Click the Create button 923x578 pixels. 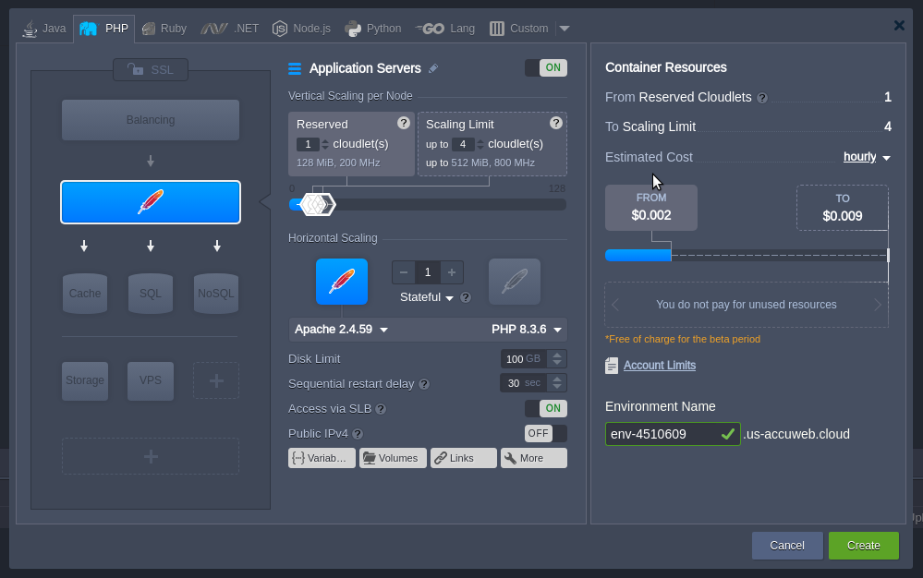(x=863, y=546)
